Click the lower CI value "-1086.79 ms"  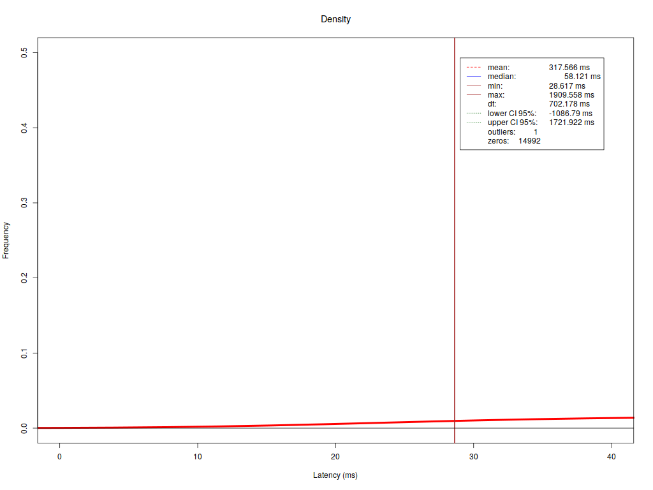click(570, 114)
